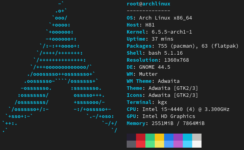The height and width of the screenshot is (150, 244).
Task: Click the bright red color swatch
Action: (x=141, y=144)
